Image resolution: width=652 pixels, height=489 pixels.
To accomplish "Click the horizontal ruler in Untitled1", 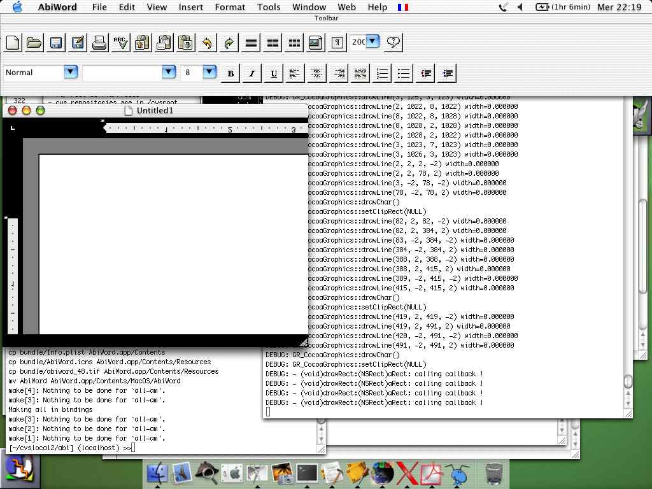I will pos(206,129).
